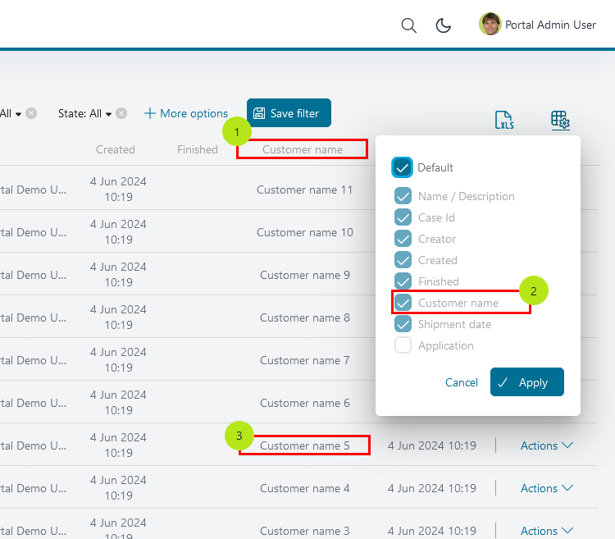Click the Portal Admin User name
The height and width of the screenshot is (539, 615).
(x=550, y=25)
